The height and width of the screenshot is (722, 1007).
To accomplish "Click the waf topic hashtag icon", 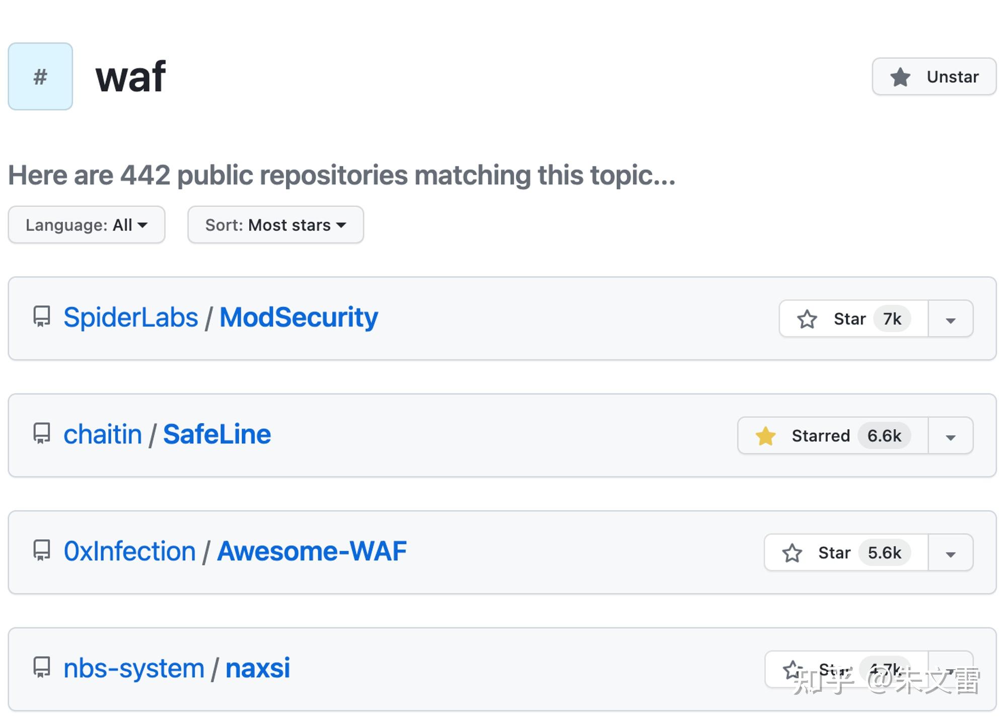I will 40,76.
